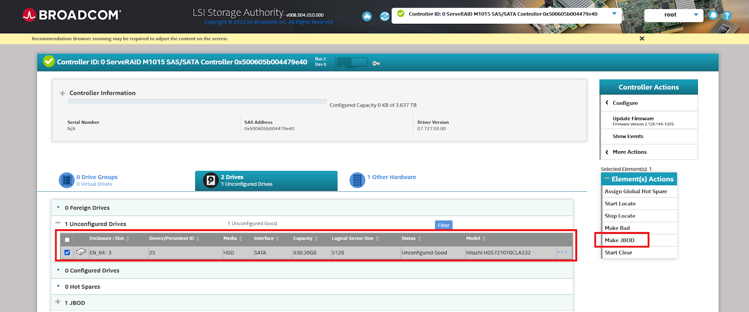Choose Assign Global Hot Spare action
This screenshot has height=312, width=749.
point(639,191)
